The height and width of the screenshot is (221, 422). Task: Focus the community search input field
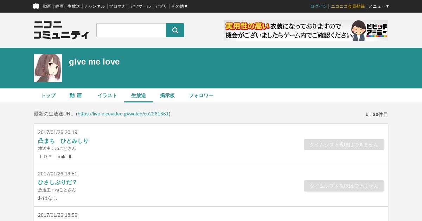pos(131,30)
